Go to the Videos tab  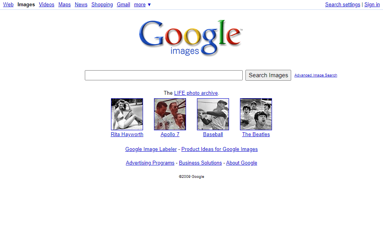[47, 5]
